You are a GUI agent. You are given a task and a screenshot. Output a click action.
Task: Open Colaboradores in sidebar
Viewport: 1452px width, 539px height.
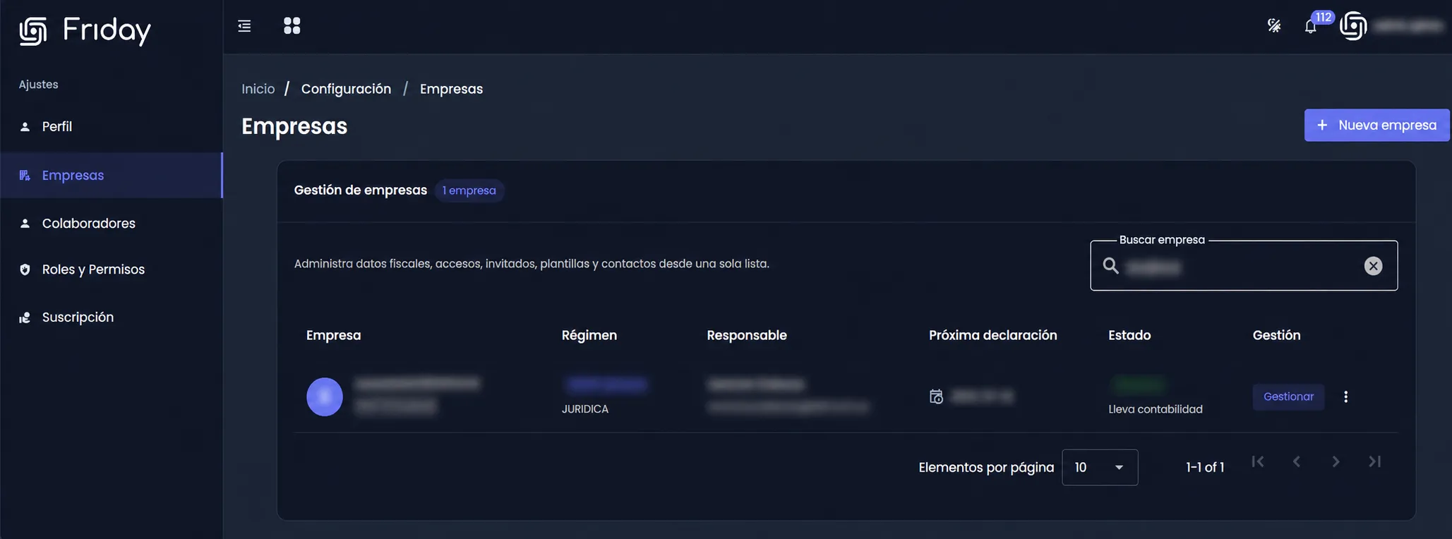112,224
